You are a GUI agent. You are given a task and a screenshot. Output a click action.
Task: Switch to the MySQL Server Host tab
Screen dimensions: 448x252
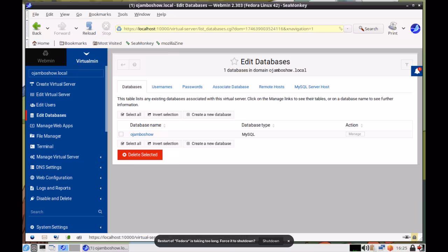click(312, 87)
